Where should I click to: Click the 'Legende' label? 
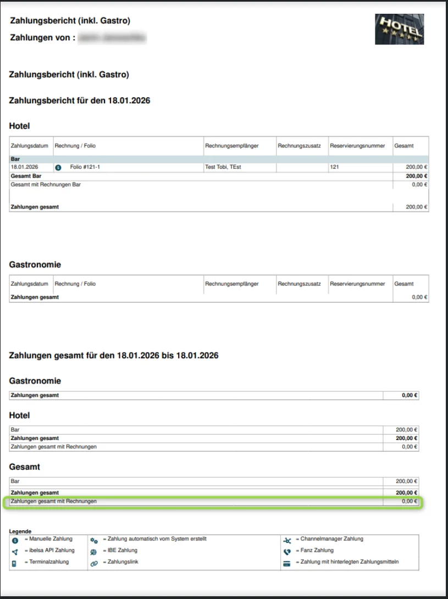(x=20, y=531)
